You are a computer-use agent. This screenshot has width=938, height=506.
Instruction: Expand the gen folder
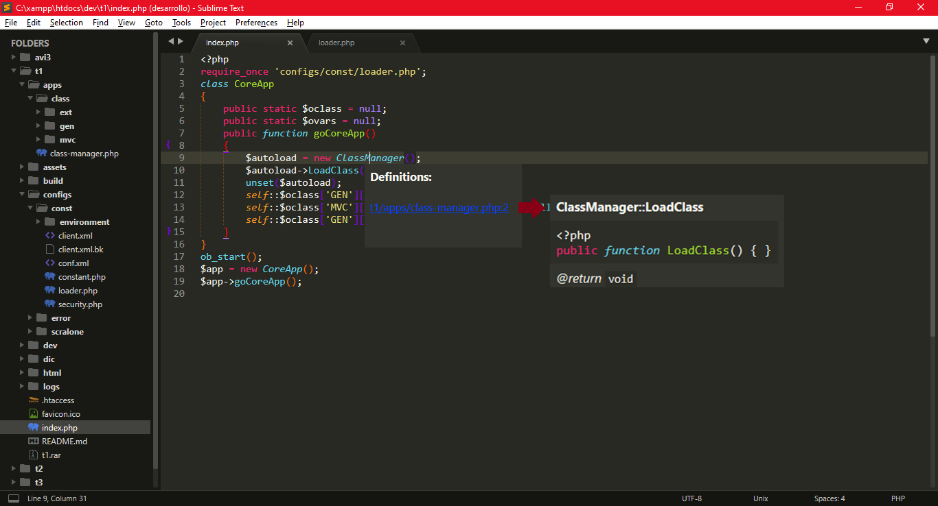click(x=38, y=125)
